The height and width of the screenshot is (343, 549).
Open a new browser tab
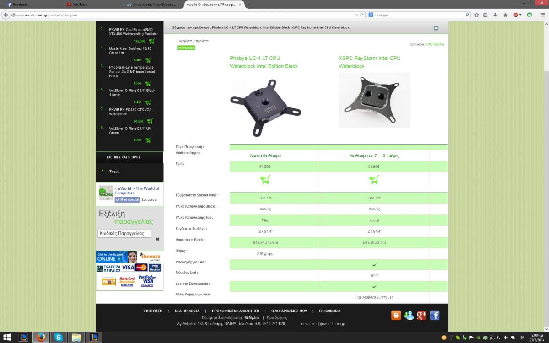click(x=249, y=4)
